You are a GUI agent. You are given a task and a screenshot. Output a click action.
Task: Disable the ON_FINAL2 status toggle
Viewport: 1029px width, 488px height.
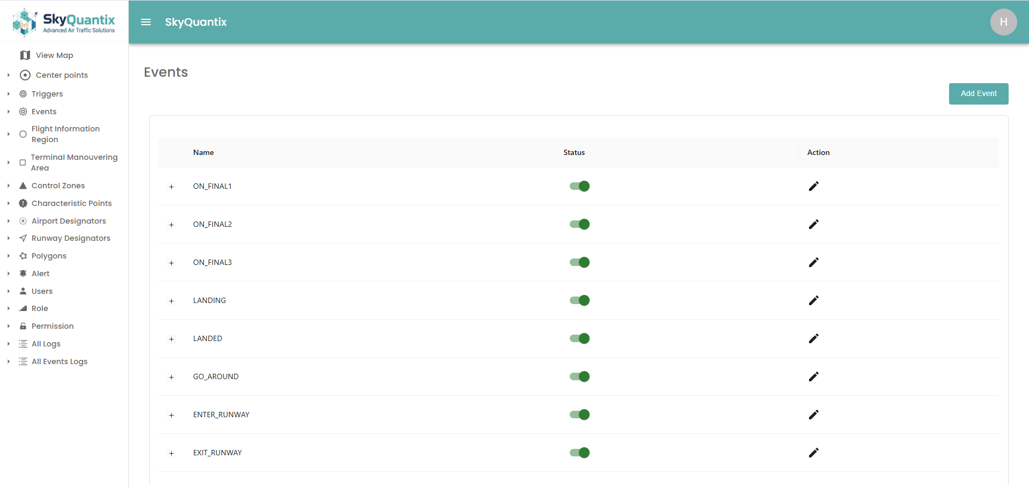coord(579,224)
